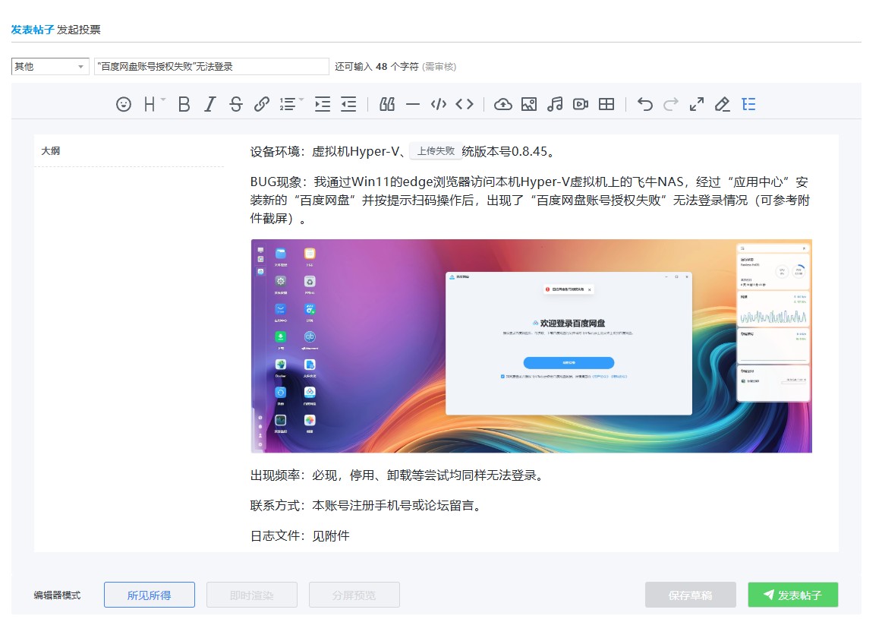This screenshot has height=619, width=882.
Task: Click the inserted screenshot image in the editor
Action: (x=531, y=346)
